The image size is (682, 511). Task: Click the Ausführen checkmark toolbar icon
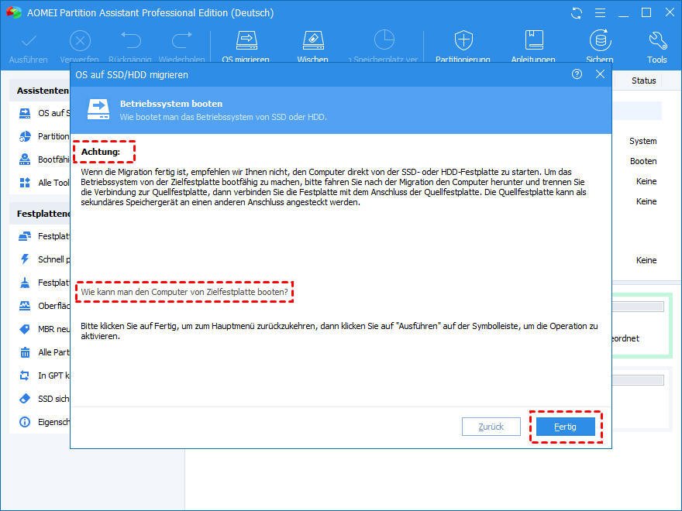coord(29,42)
